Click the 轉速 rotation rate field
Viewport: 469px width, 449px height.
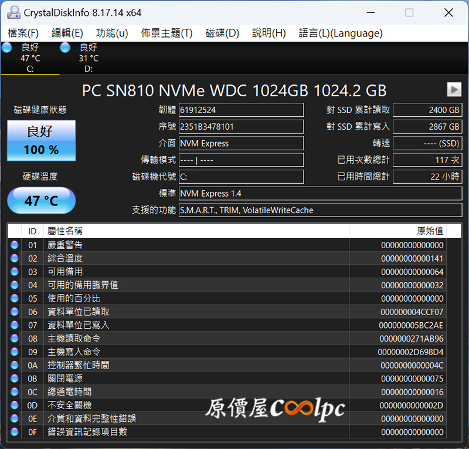coord(427,143)
